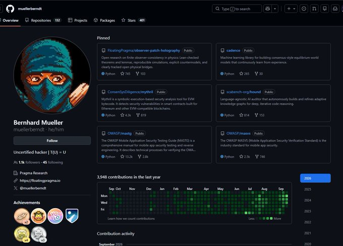This screenshot has width=343, height=246.
Task: Open the gold x4 achievement badge
Action: pyautogui.click(x=22, y=234)
